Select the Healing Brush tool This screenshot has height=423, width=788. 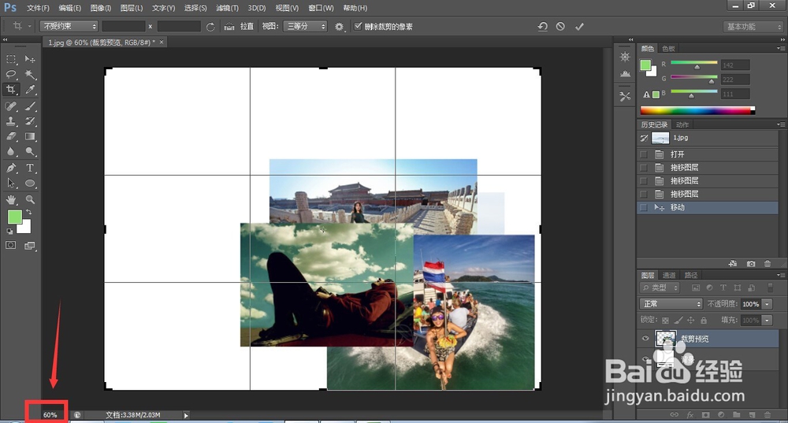pos(11,106)
